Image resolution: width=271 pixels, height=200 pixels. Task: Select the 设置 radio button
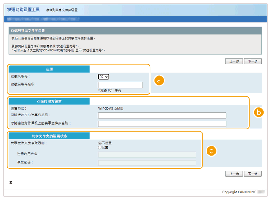(x=100, y=147)
